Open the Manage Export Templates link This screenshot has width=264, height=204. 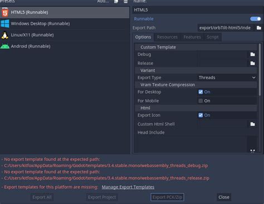pyautogui.click(x=128, y=187)
